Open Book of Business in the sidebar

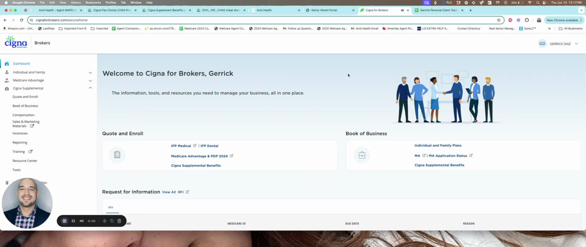click(25, 106)
